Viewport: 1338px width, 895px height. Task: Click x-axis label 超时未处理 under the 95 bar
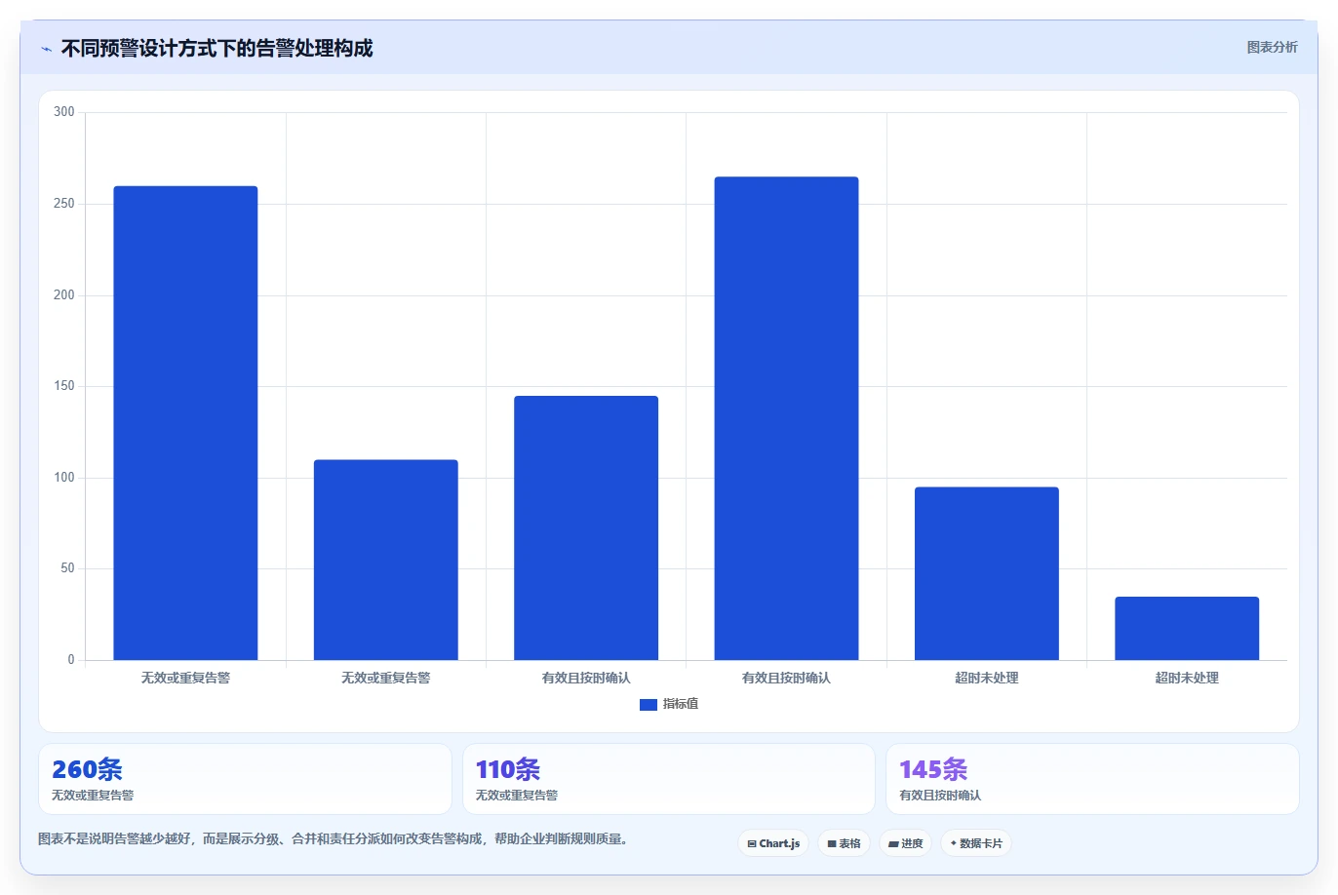point(986,678)
